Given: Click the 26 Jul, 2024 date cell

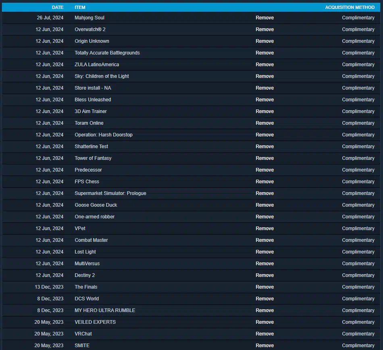Looking at the screenshot, I should (x=50, y=18).
